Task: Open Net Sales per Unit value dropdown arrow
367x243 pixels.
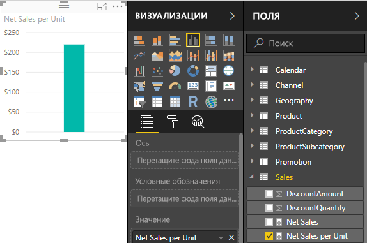Action: [221, 238]
